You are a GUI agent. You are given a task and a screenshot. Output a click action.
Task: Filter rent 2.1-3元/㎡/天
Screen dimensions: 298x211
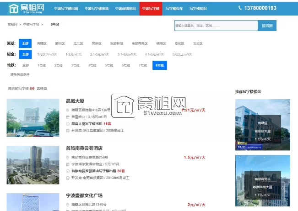click(100, 54)
